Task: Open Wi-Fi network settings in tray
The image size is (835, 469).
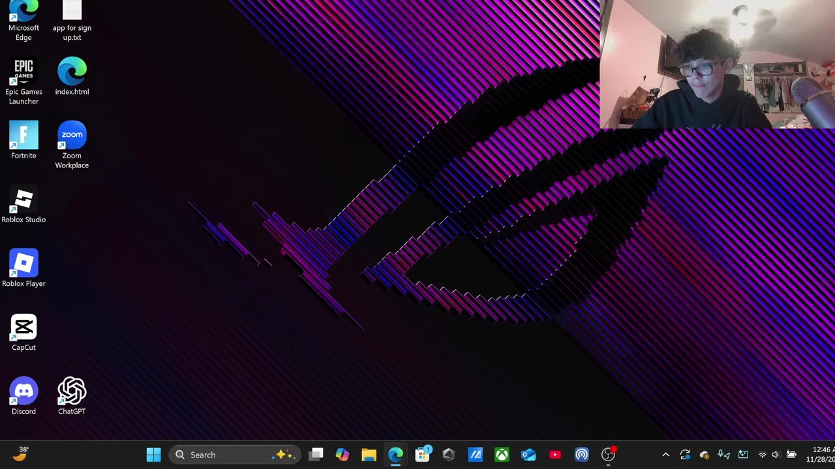Action: [763, 455]
